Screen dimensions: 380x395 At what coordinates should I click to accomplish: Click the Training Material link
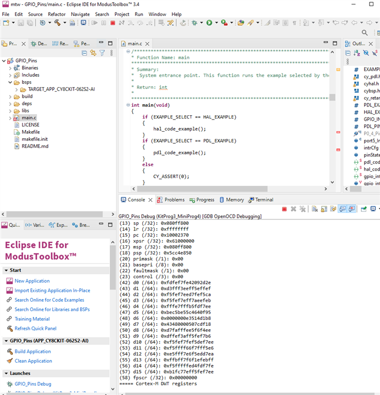tap(32, 319)
